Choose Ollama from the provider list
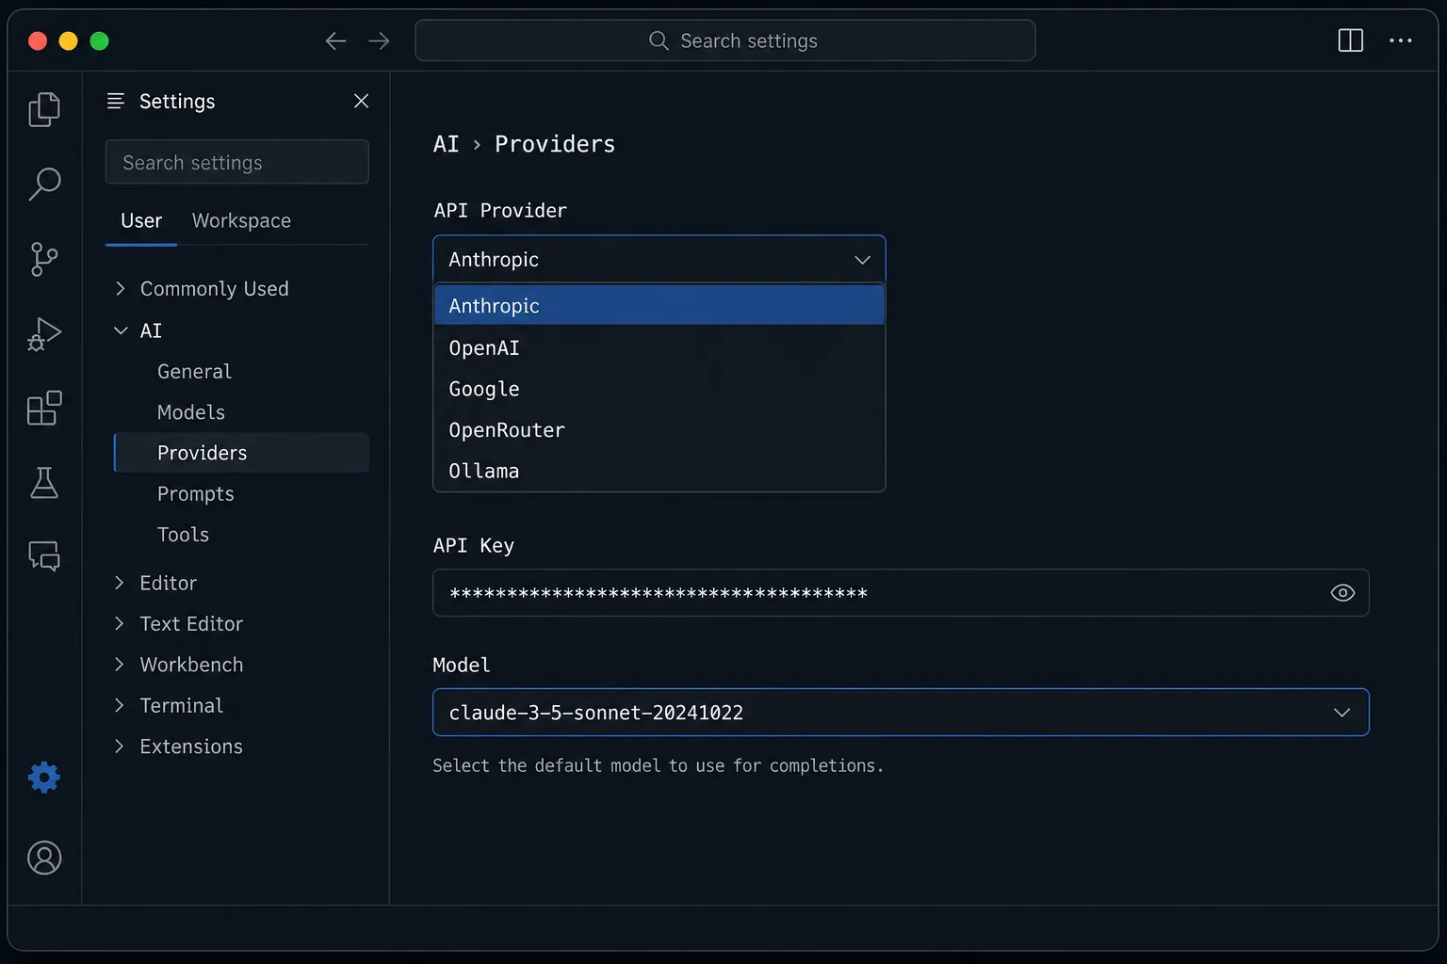This screenshot has width=1447, height=964. point(658,471)
